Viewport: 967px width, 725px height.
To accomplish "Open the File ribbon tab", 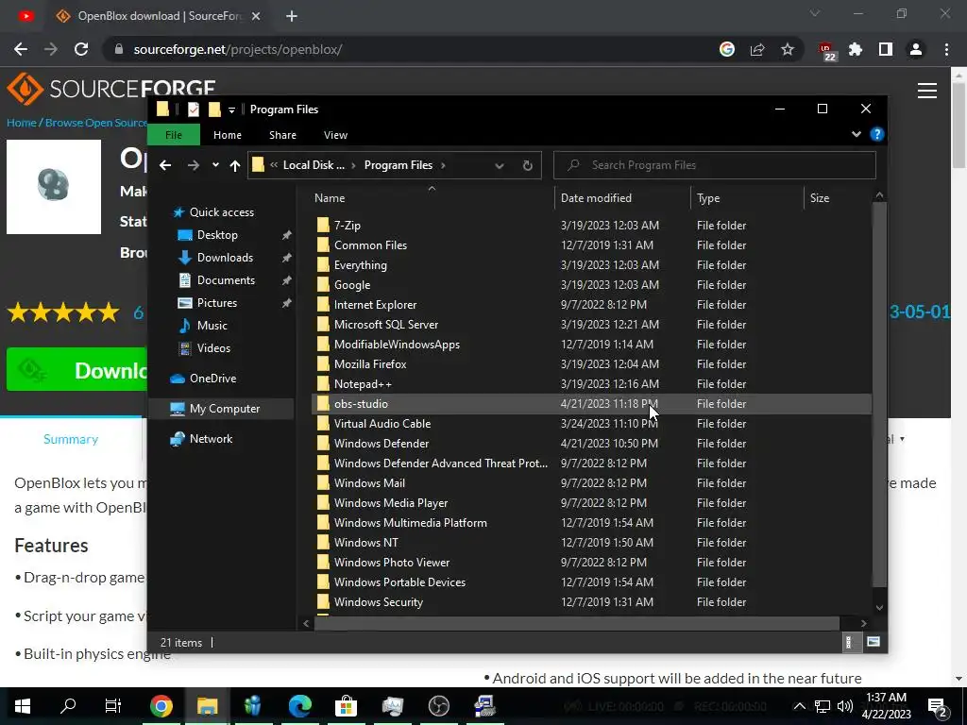I will tap(174, 135).
